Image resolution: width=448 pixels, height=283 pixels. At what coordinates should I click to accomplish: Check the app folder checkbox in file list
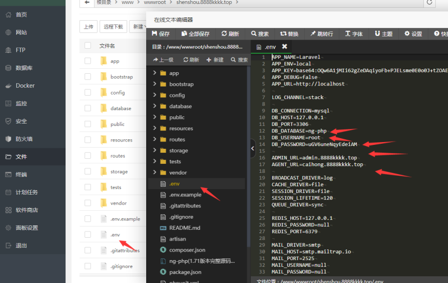tap(88, 61)
